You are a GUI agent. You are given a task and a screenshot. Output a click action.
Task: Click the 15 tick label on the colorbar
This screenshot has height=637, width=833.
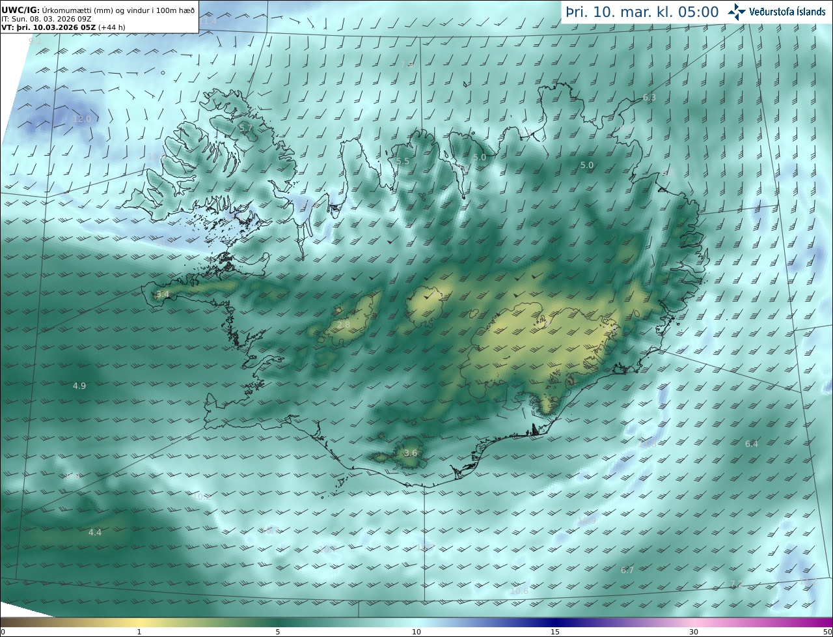click(555, 632)
